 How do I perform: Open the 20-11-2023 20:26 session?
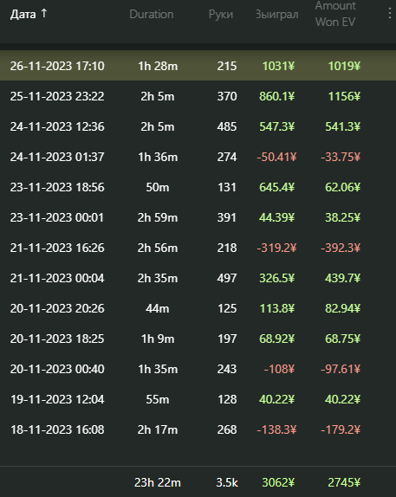(x=198, y=308)
